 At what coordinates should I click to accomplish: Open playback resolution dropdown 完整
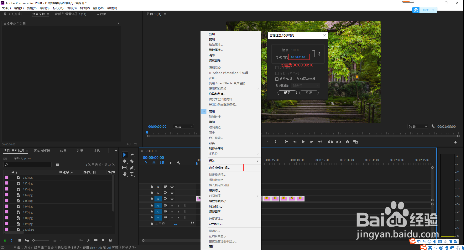coord(418,126)
